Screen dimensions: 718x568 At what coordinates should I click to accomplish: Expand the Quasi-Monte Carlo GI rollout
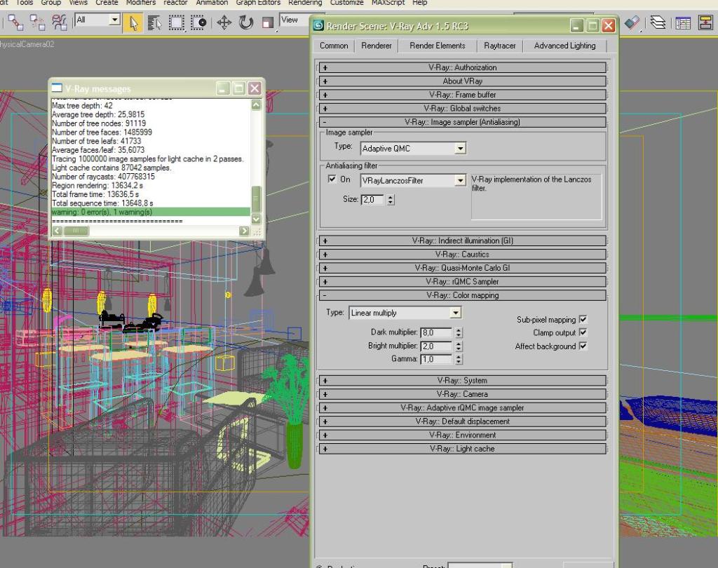coord(463,268)
